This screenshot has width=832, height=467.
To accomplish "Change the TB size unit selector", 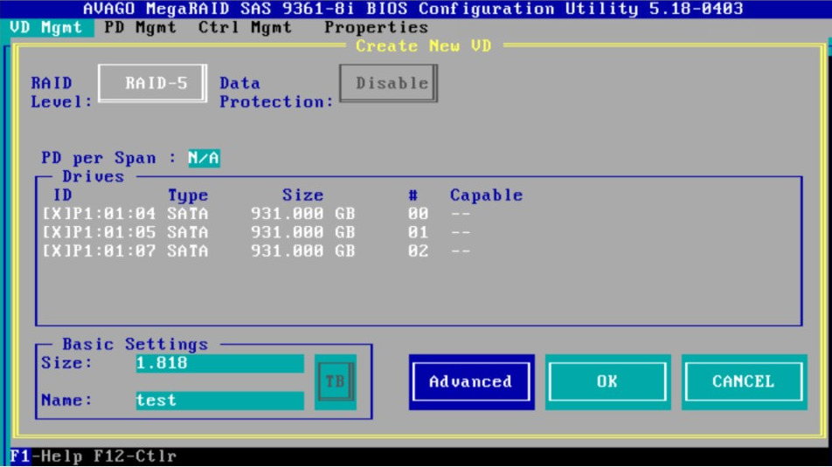I will [336, 381].
